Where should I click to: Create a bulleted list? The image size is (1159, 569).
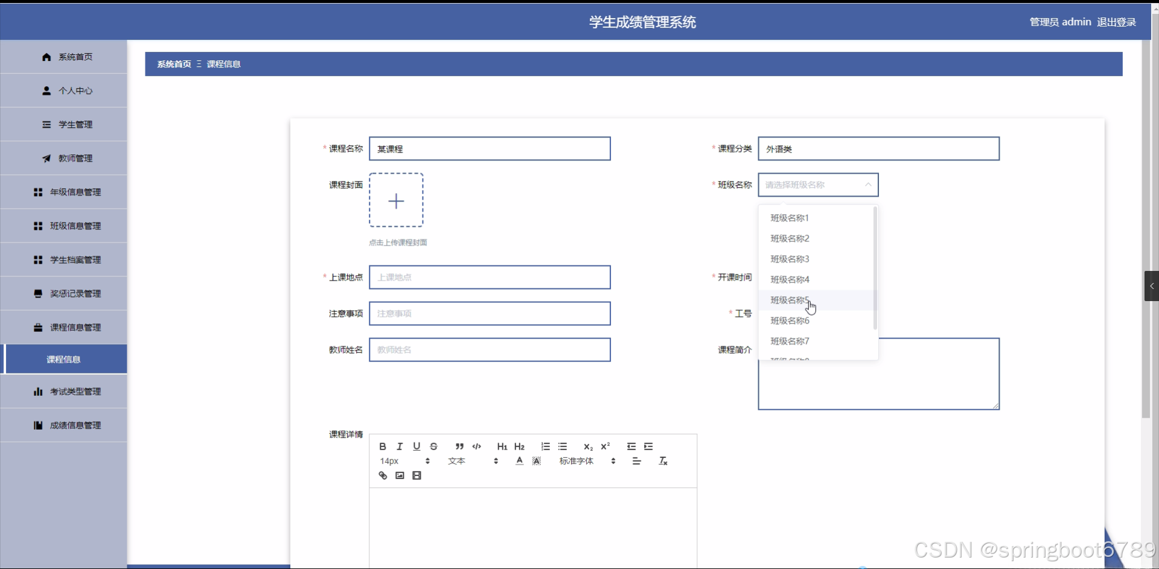(x=562, y=447)
